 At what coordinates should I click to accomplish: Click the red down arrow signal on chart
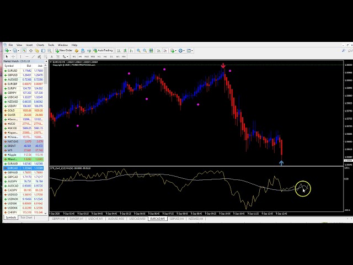[x=223, y=66]
